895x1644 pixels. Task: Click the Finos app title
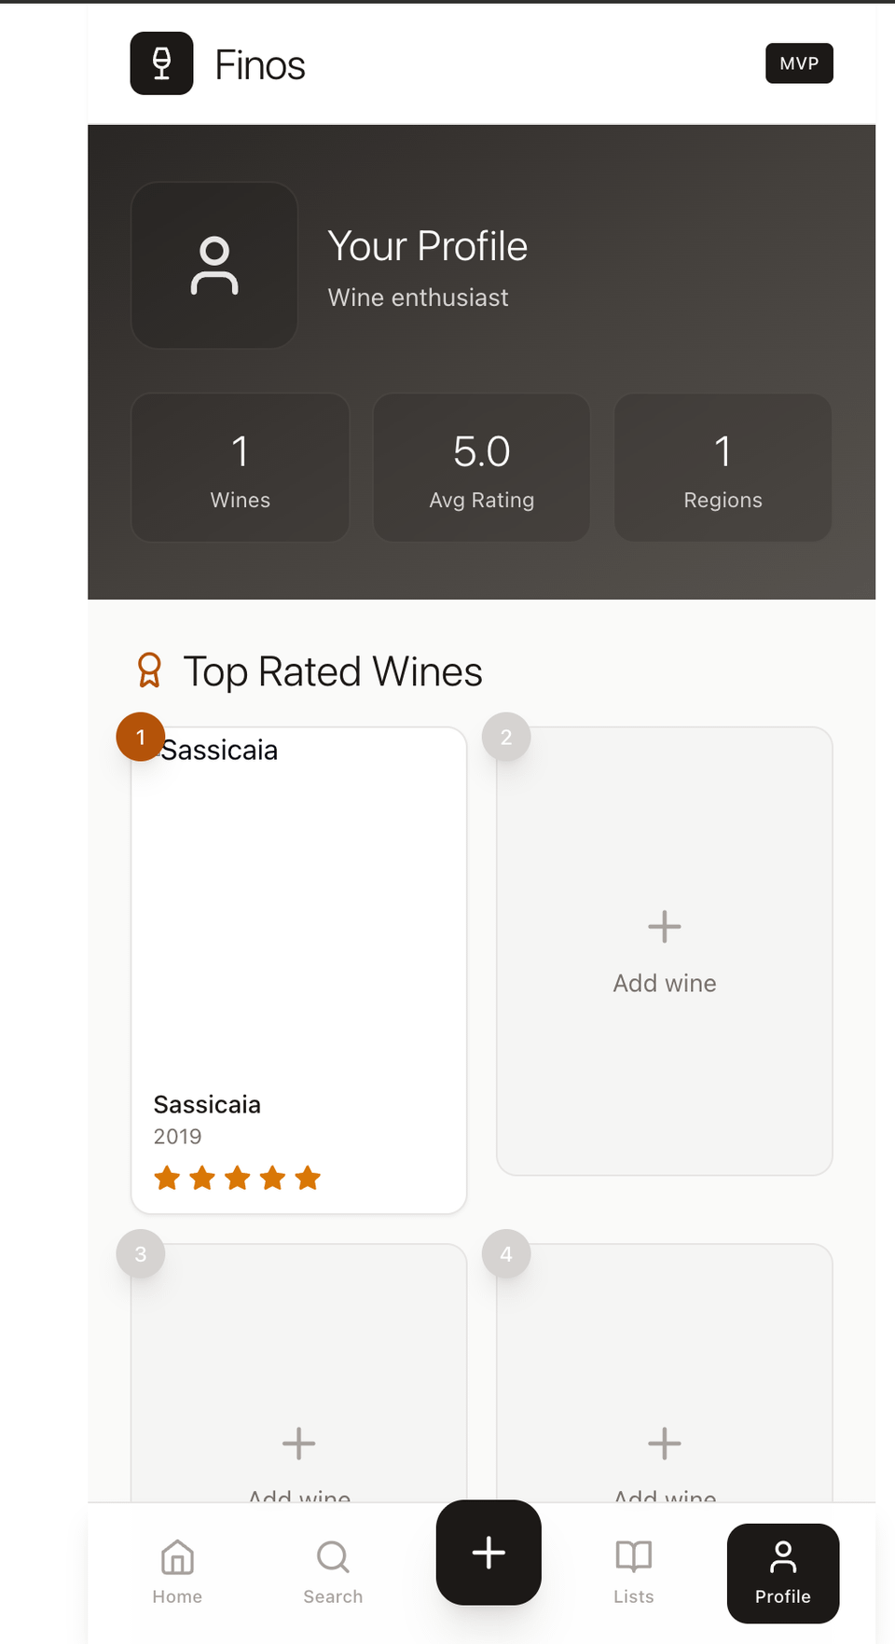click(260, 65)
